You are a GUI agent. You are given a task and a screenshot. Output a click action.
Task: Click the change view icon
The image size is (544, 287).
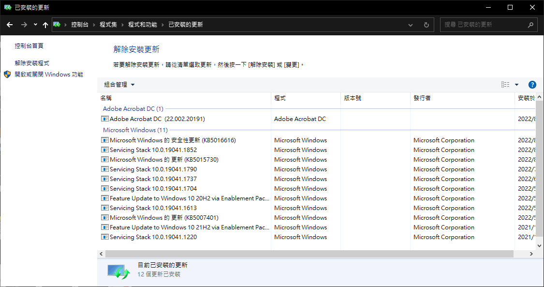(505, 85)
